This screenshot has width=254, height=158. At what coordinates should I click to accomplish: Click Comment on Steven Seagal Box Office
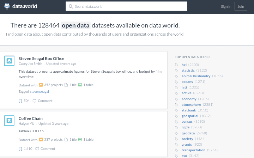pos(43,101)
